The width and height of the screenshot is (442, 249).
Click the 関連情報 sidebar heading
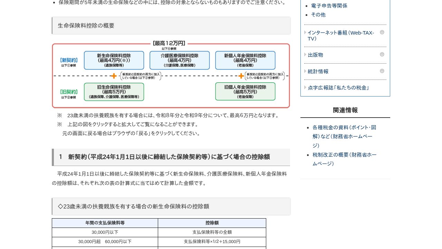[345, 110]
